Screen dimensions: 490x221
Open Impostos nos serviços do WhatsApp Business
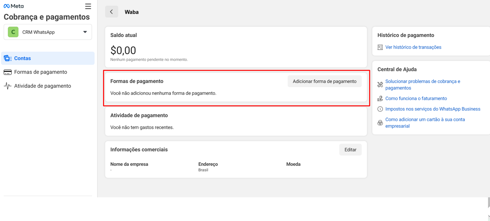pos(433,109)
